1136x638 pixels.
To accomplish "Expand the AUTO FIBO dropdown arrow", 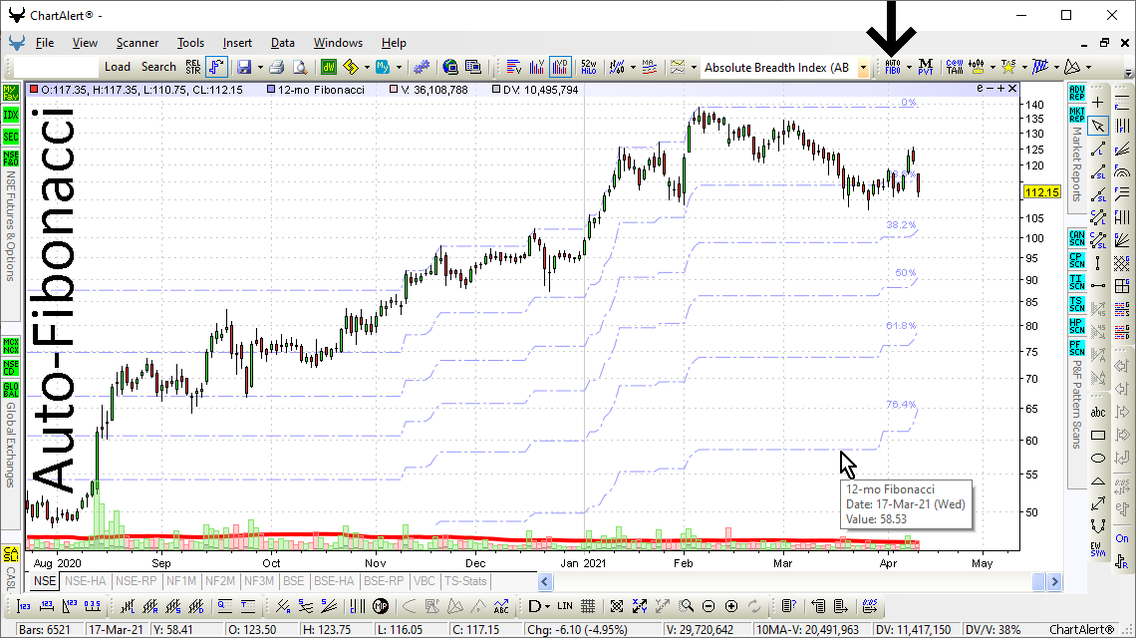I will (909, 68).
